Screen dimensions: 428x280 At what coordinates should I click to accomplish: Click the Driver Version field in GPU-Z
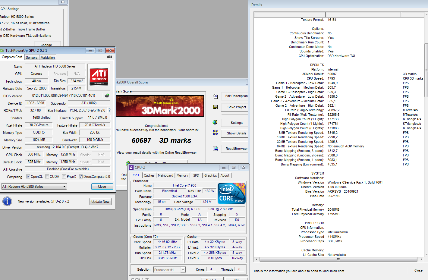coord(68,147)
